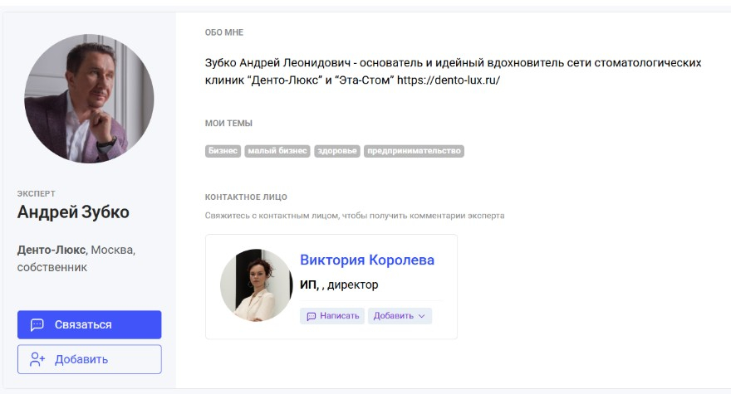Click the ЭКСПЕРТ label above the name
Screen dimensions: 731x394
point(37,194)
